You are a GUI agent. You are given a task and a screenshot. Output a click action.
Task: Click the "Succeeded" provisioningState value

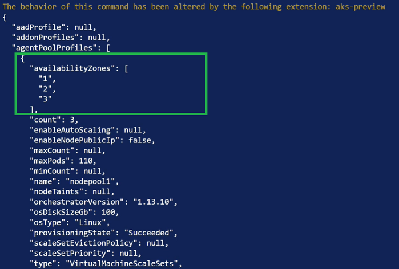click(x=149, y=233)
